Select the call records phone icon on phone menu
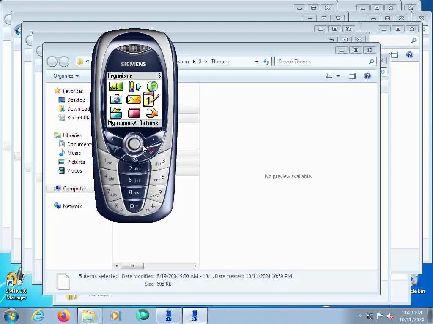The image size is (433, 324). (x=134, y=86)
